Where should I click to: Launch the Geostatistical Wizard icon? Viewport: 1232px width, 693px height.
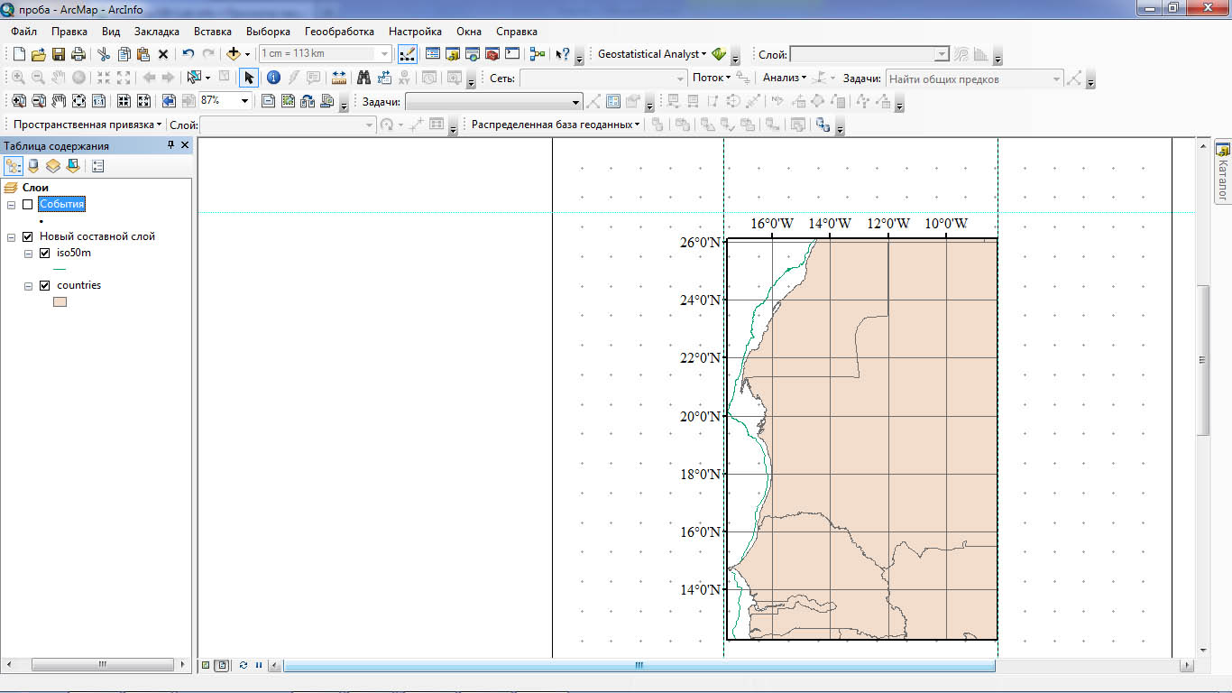pyautogui.click(x=719, y=54)
